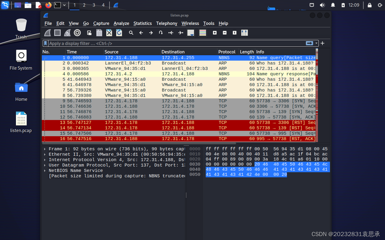Open the Analyze menu
This screenshot has width=385, height=240.
tap(122, 23)
